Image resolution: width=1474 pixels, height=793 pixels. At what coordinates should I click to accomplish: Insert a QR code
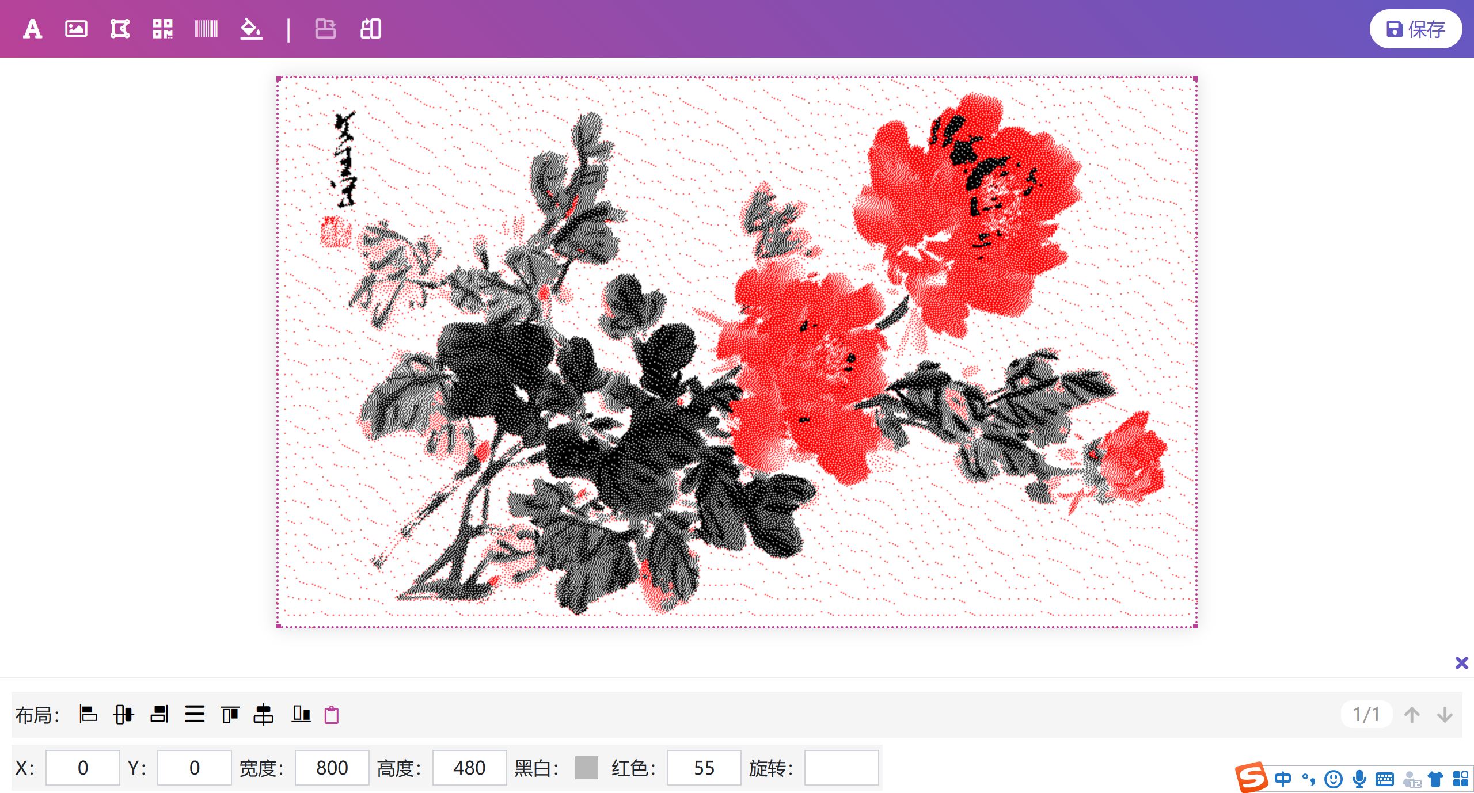162,29
